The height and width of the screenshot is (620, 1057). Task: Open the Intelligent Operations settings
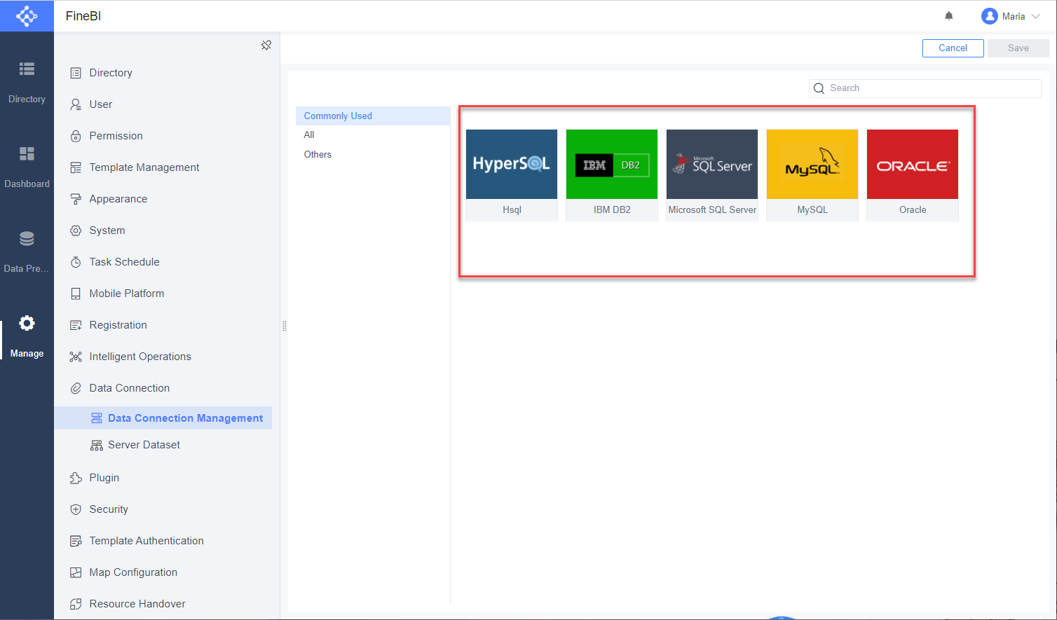139,356
